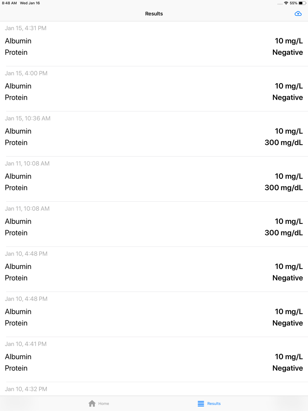Select the Jan 10, 4:41 PM entry
Viewport: 308px width, 411px height.
(154, 360)
